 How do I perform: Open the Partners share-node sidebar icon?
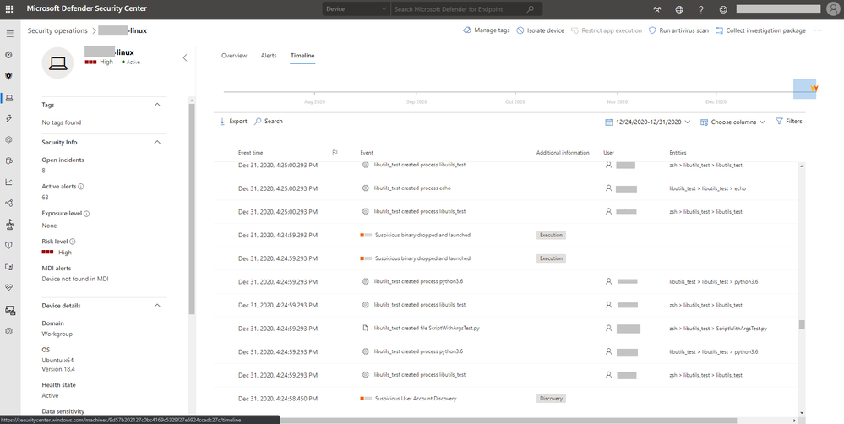tap(8, 203)
